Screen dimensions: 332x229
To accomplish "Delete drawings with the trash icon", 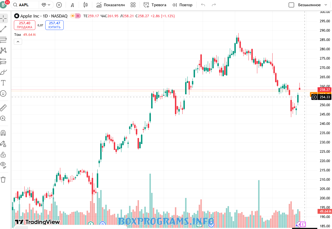I will click(3, 180).
